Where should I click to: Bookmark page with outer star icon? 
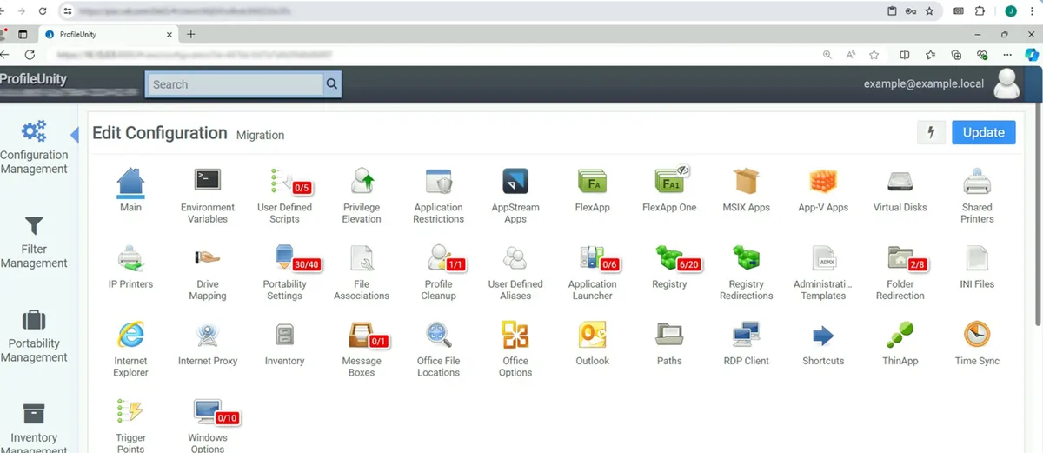[929, 11]
